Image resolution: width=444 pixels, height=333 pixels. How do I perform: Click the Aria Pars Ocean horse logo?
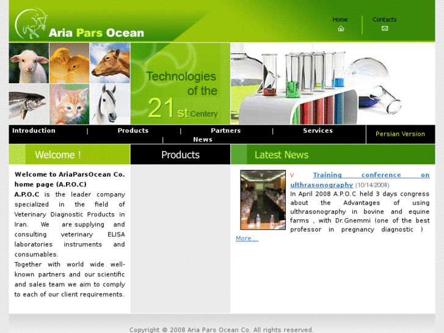coord(31,23)
